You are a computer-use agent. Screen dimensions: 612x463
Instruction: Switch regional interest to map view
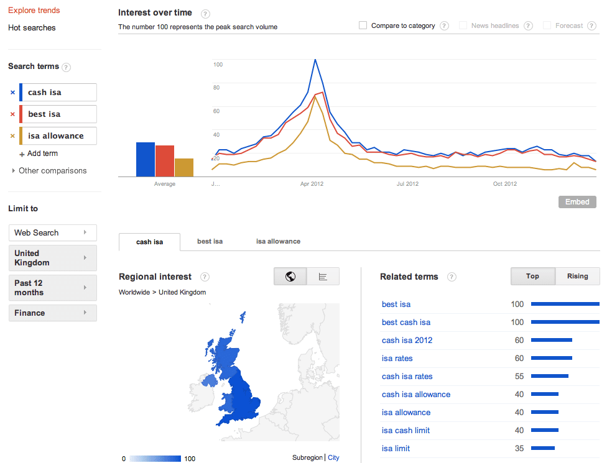point(290,277)
